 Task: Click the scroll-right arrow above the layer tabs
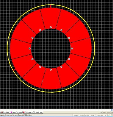pos(112,110)
